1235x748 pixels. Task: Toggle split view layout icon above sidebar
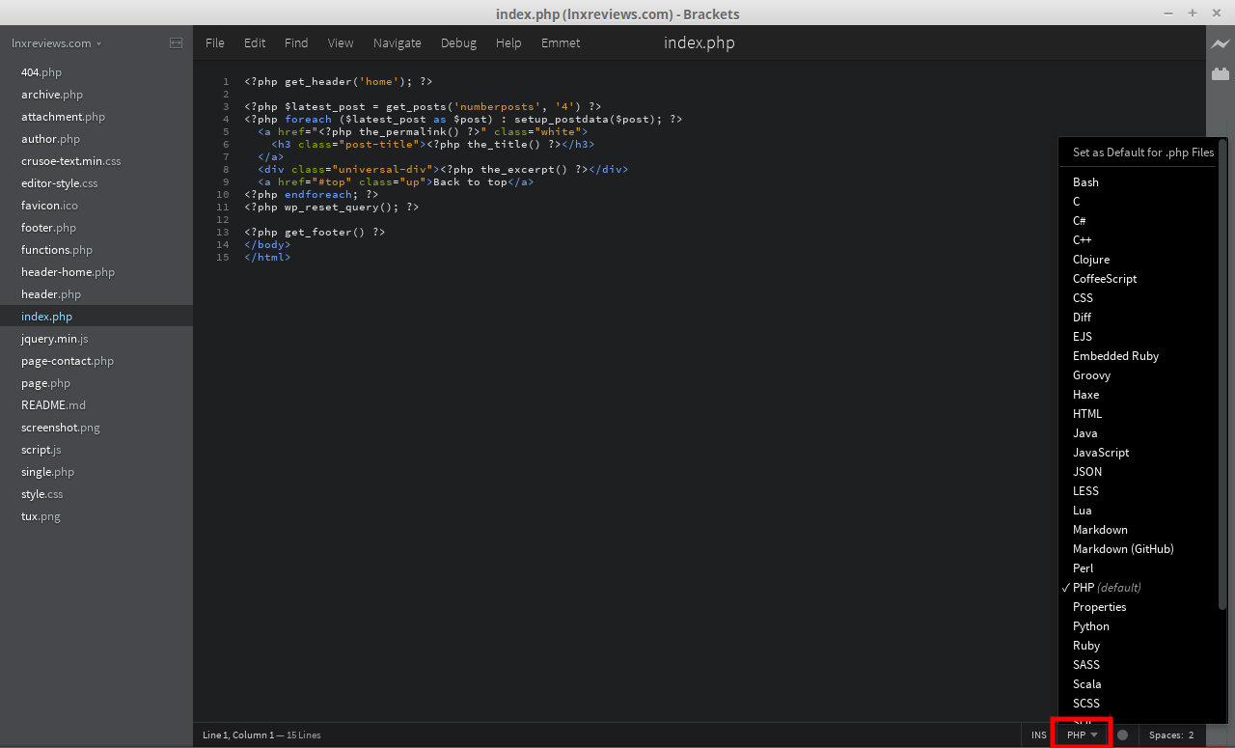(x=176, y=42)
